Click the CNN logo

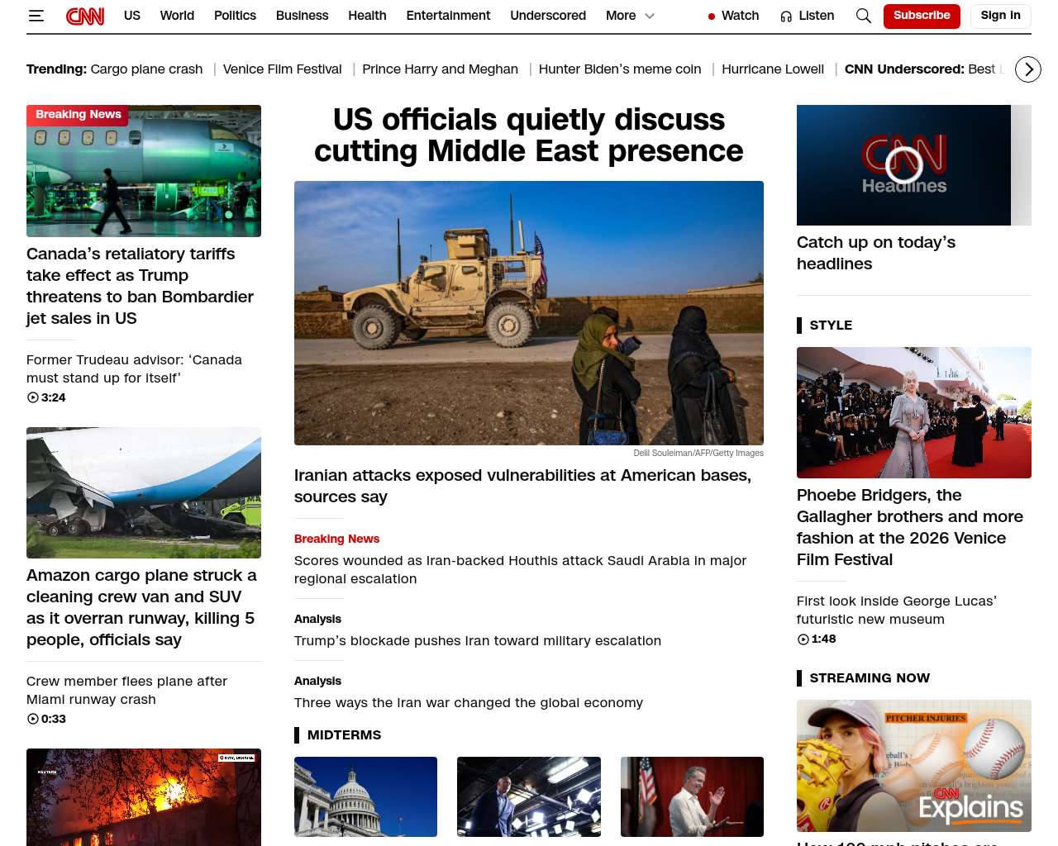click(85, 16)
